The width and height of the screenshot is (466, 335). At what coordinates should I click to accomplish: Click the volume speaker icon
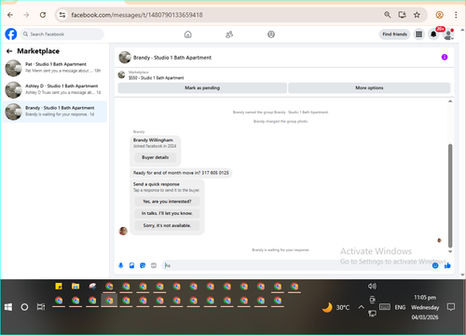[372, 286]
